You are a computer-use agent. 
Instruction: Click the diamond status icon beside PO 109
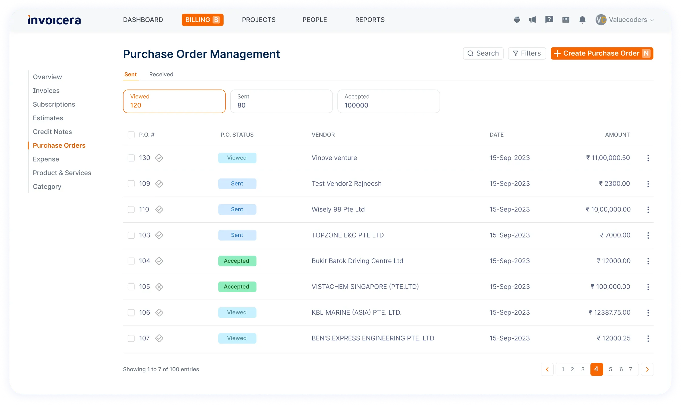(x=159, y=183)
